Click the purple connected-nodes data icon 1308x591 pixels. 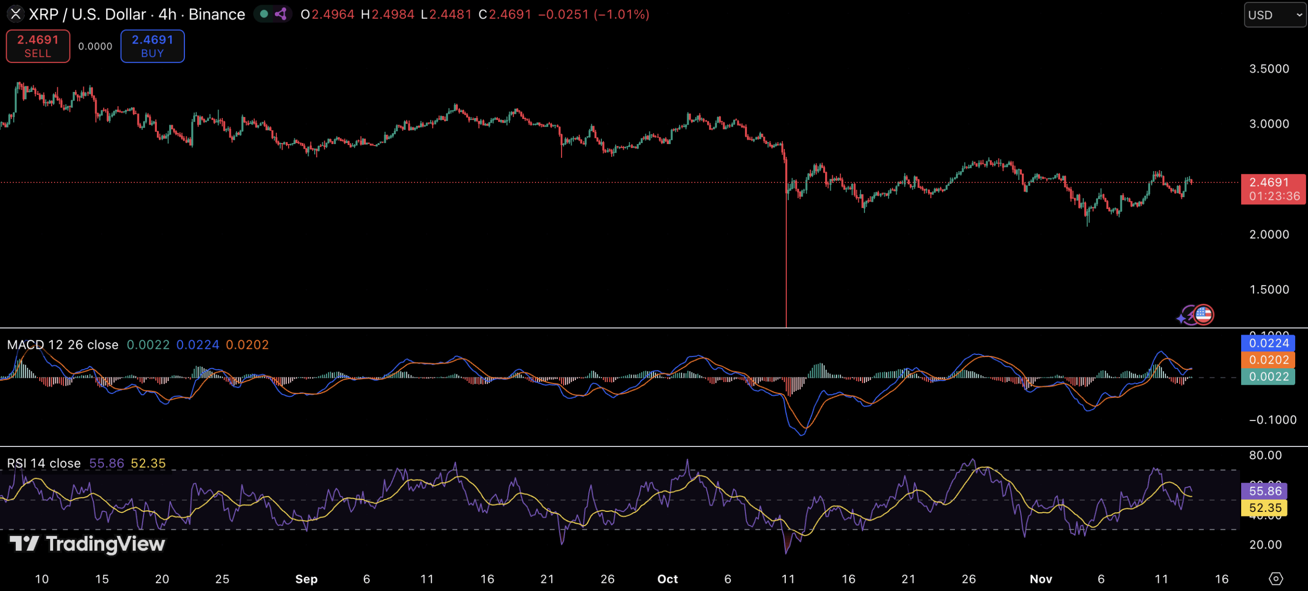[281, 14]
